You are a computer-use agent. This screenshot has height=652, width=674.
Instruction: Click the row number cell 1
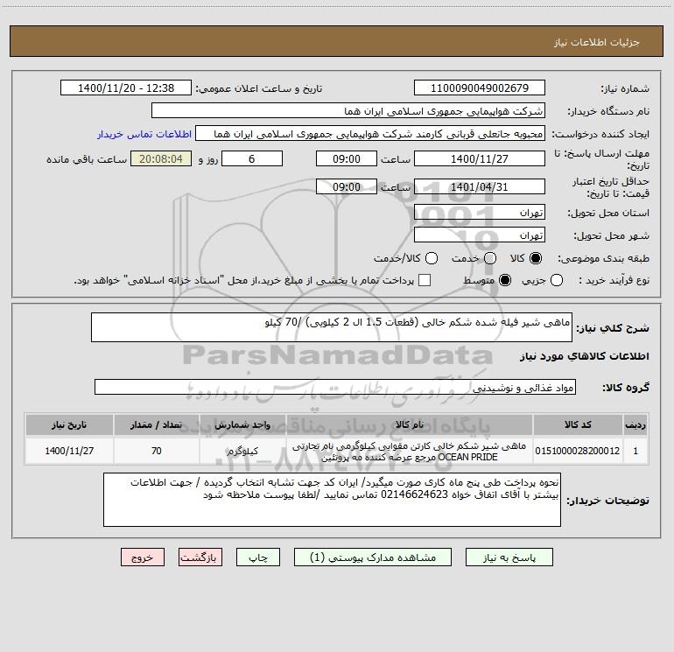635,451
